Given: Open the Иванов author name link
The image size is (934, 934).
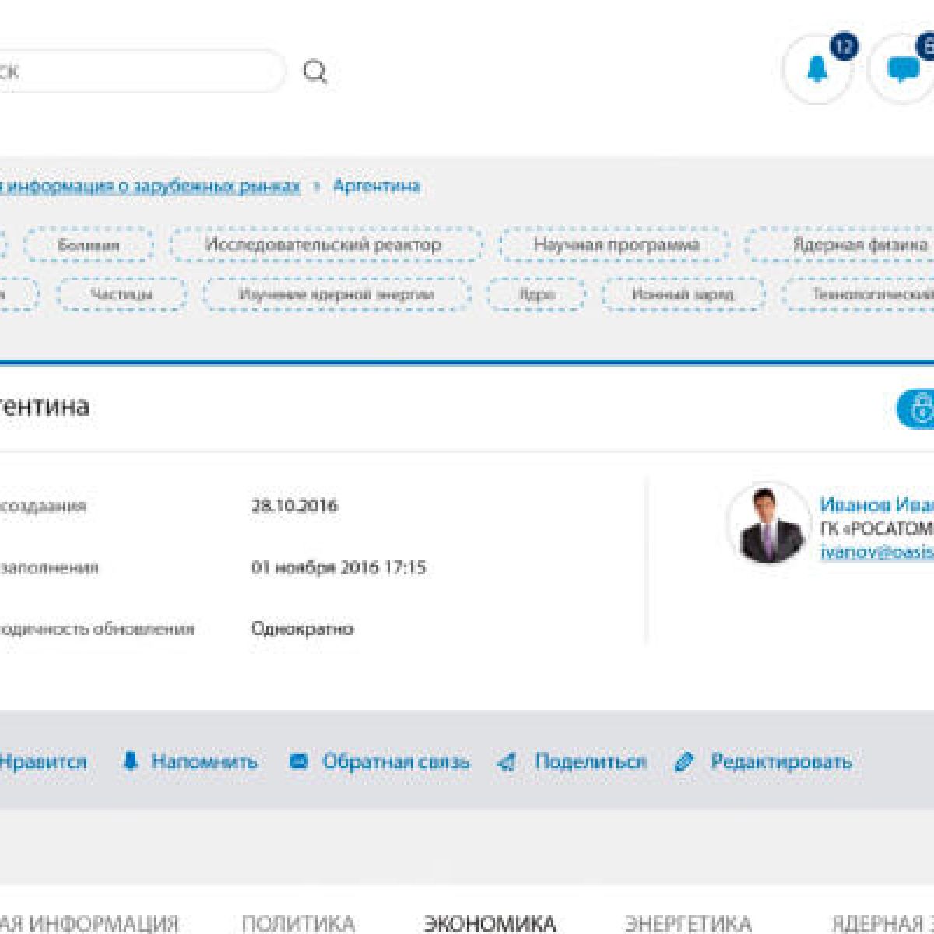Looking at the screenshot, I should [x=877, y=504].
